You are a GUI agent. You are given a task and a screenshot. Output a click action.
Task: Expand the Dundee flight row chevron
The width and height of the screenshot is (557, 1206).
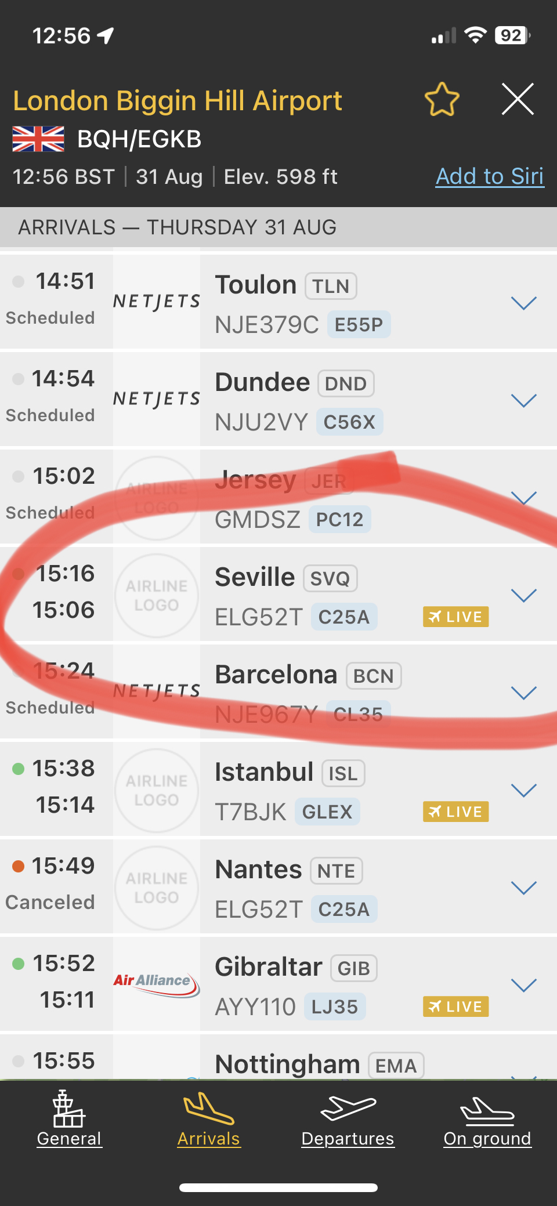(x=524, y=400)
